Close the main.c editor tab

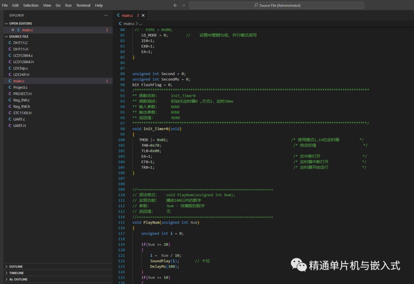(x=143, y=16)
